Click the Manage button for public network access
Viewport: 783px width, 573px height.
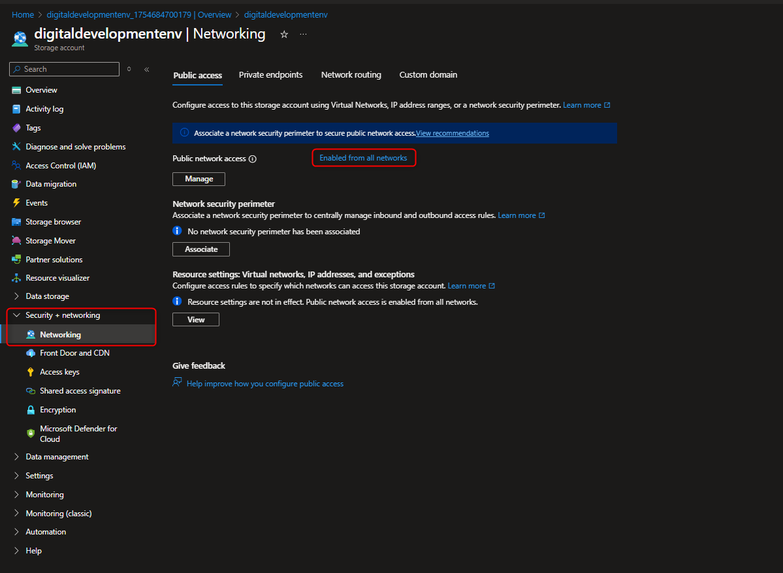tap(199, 179)
